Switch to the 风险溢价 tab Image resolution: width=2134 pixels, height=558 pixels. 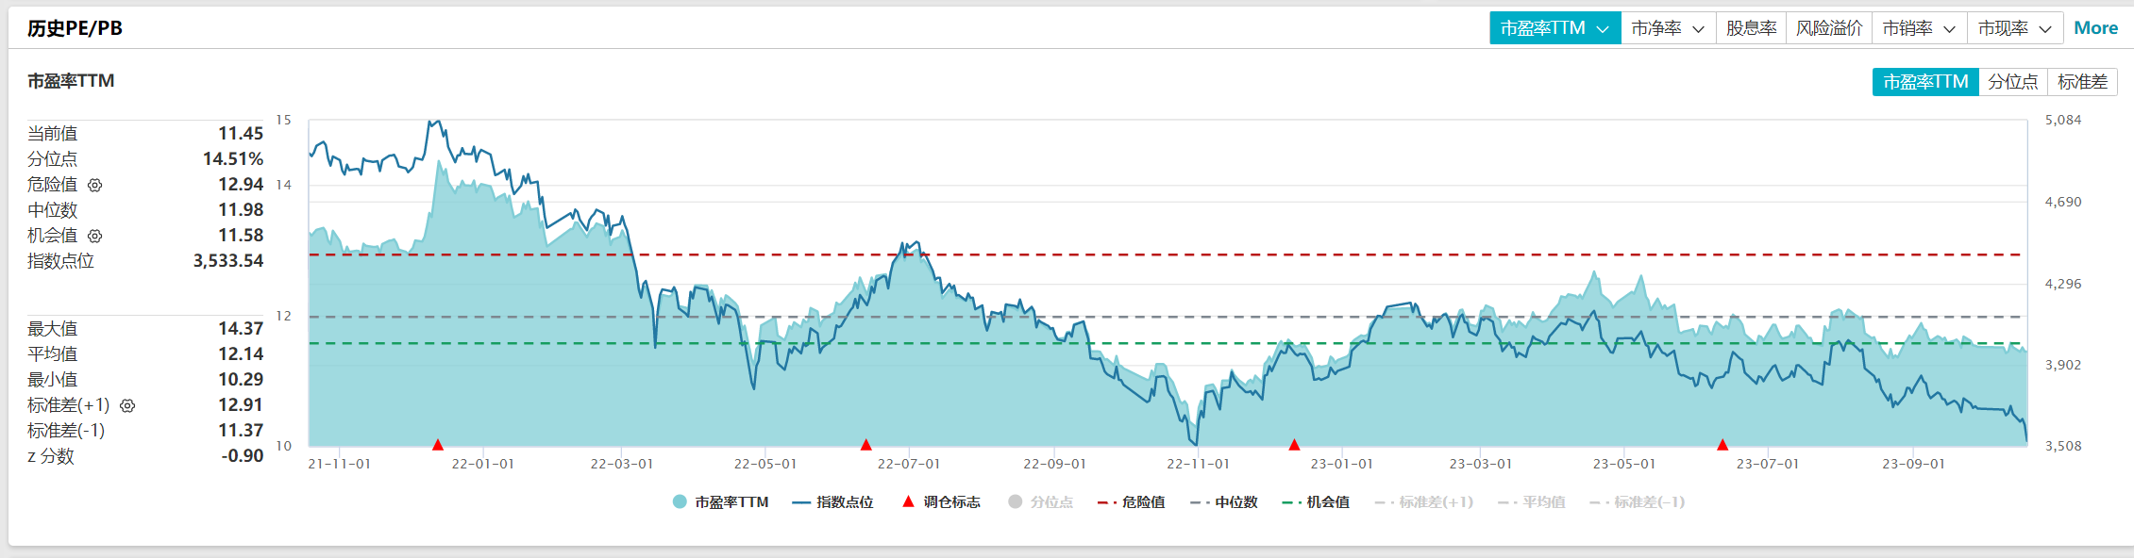coord(1829,28)
